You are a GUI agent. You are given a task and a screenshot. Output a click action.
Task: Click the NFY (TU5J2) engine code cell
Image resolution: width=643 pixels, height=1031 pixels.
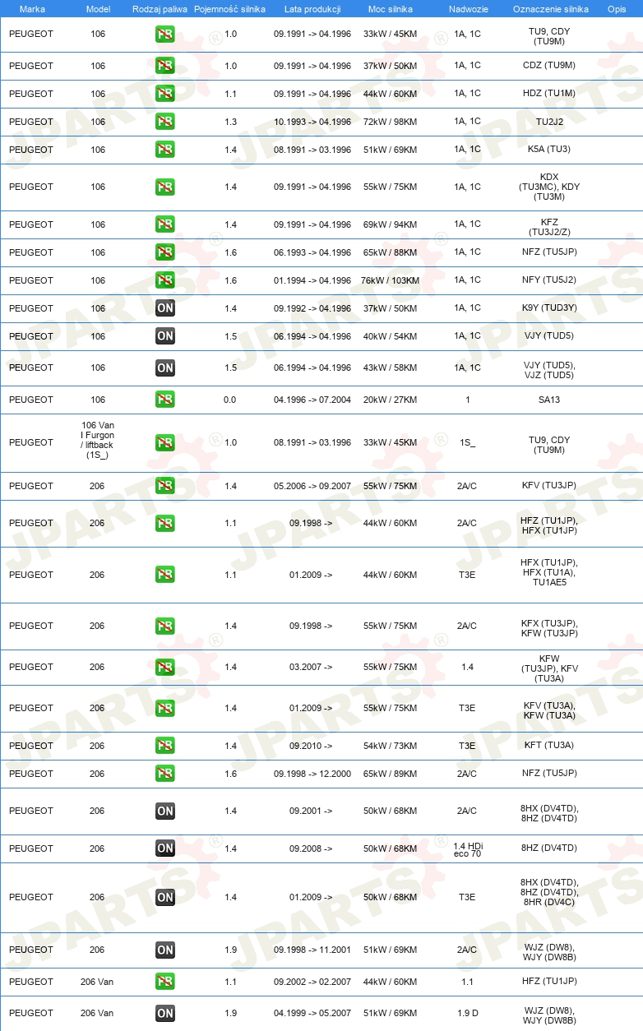click(x=549, y=280)
